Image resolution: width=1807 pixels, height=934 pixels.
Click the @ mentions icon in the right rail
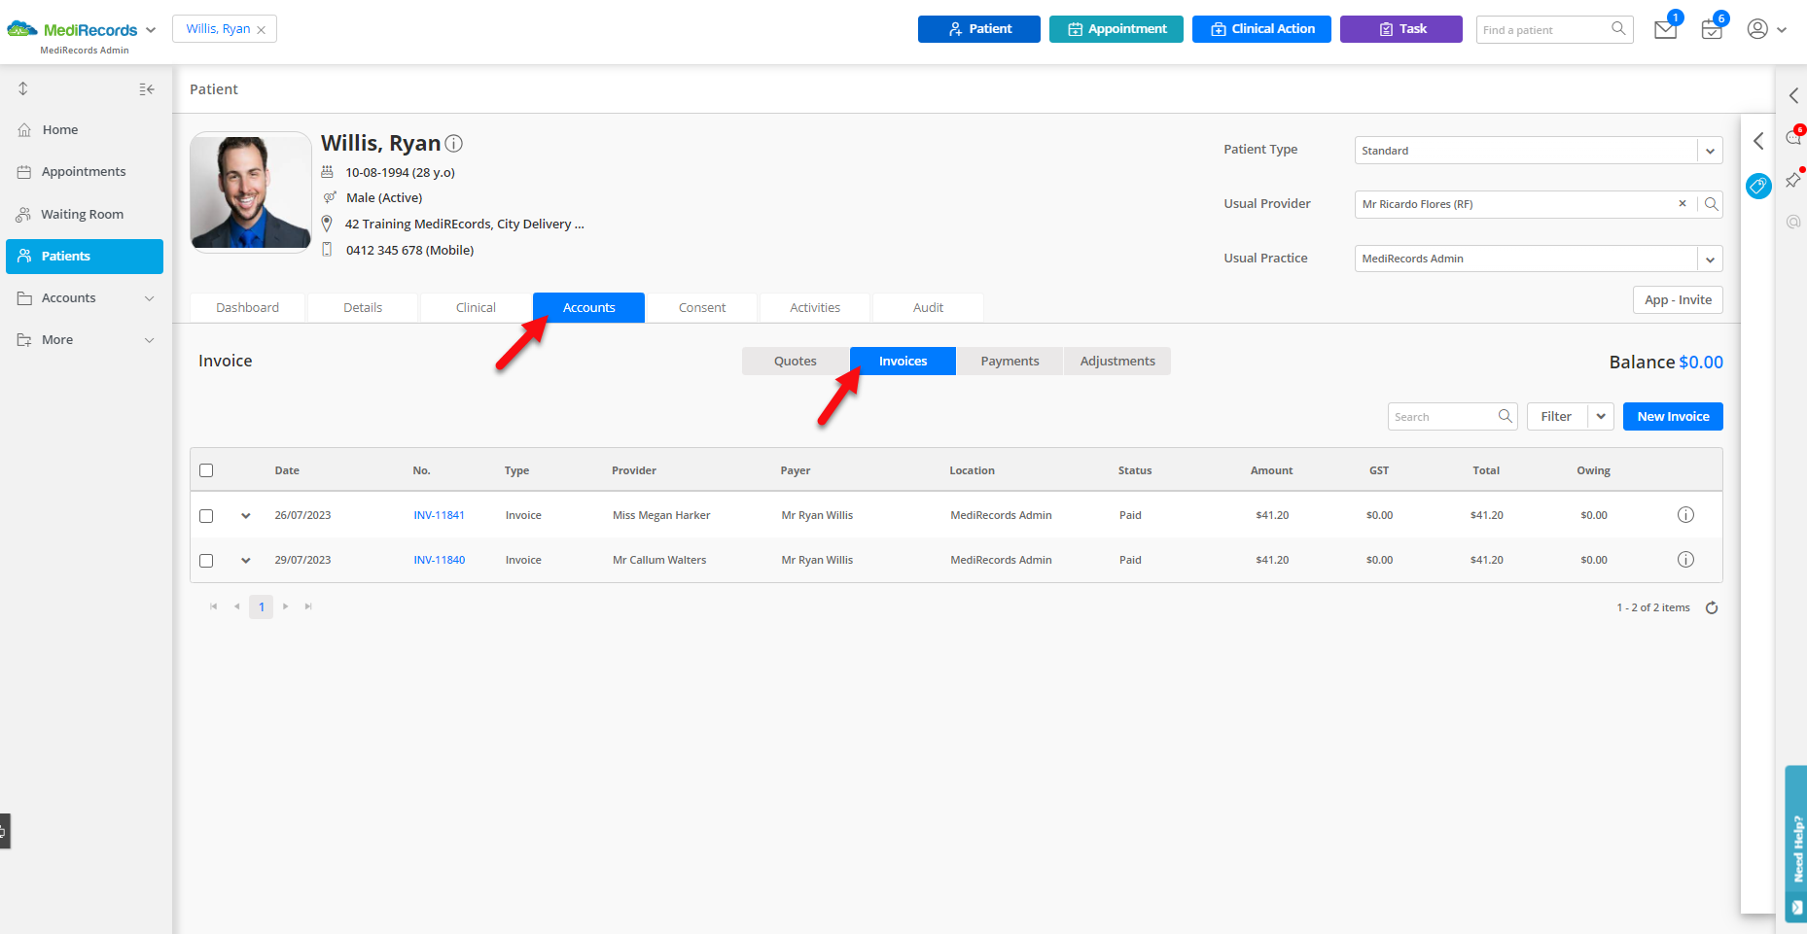click(1793, 222)
